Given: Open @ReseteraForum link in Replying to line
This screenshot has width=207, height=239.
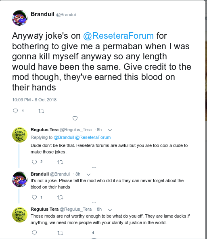Looking at the screenshot, I should (93, 137).
